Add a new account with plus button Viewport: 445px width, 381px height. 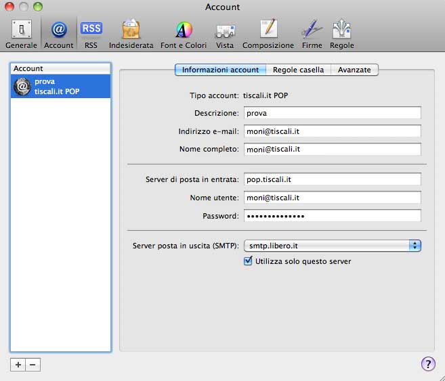click(x=18, y=365)
